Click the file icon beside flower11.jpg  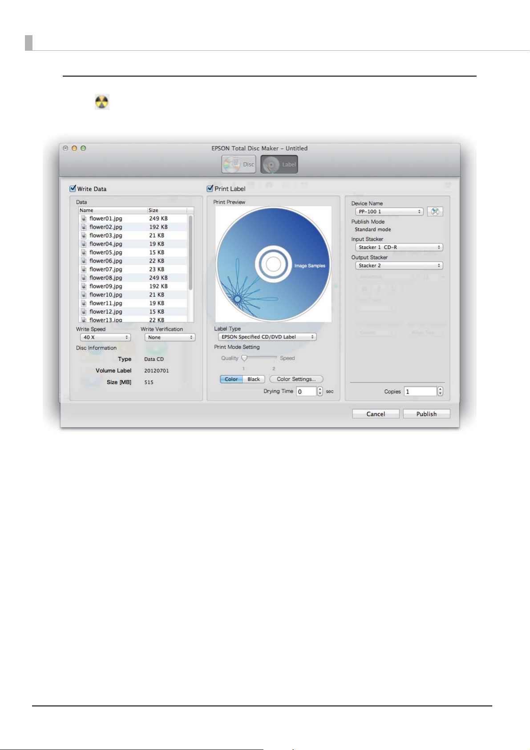click(84, 303)
